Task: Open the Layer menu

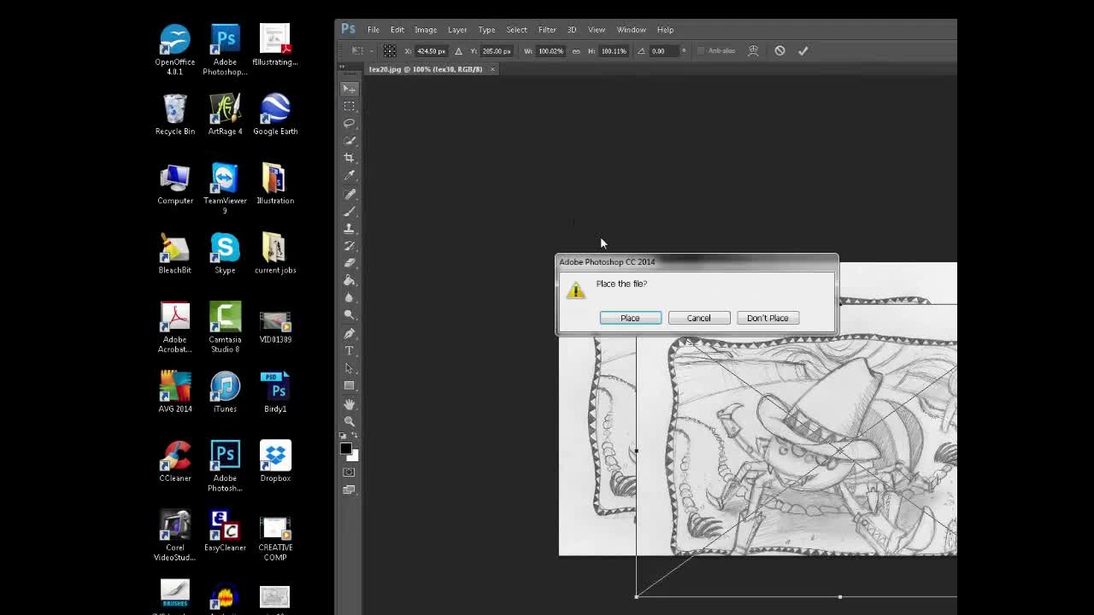Action: click(457, 29)
